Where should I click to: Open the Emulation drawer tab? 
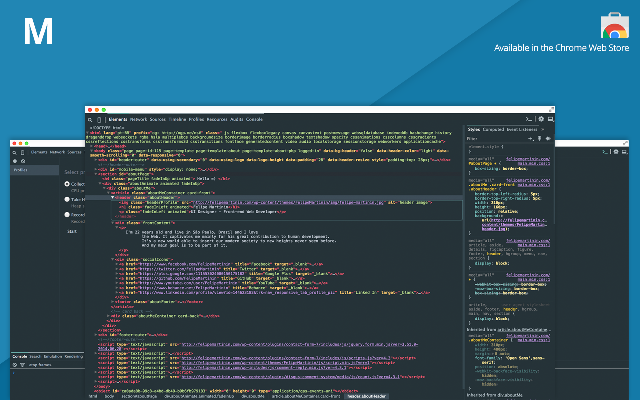[53, 357]
